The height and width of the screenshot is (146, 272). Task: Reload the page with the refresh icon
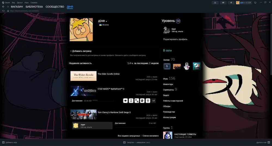[3, 11]
